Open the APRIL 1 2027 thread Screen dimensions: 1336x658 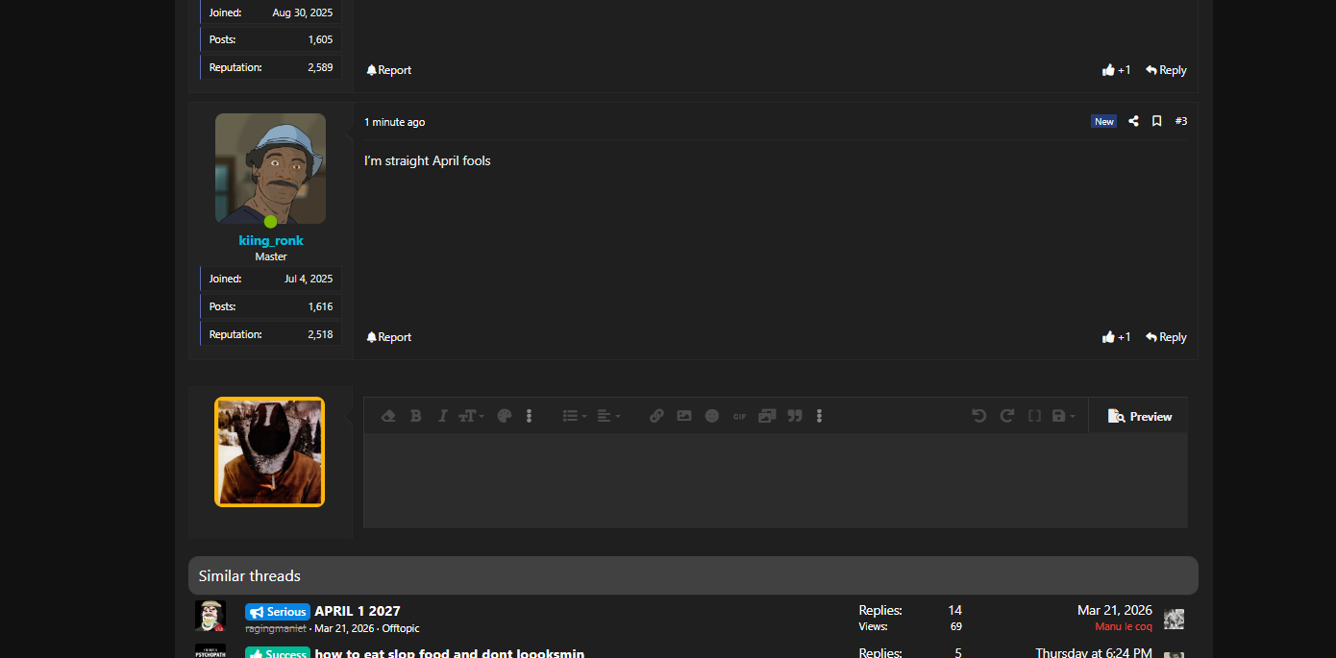point(357,611)
